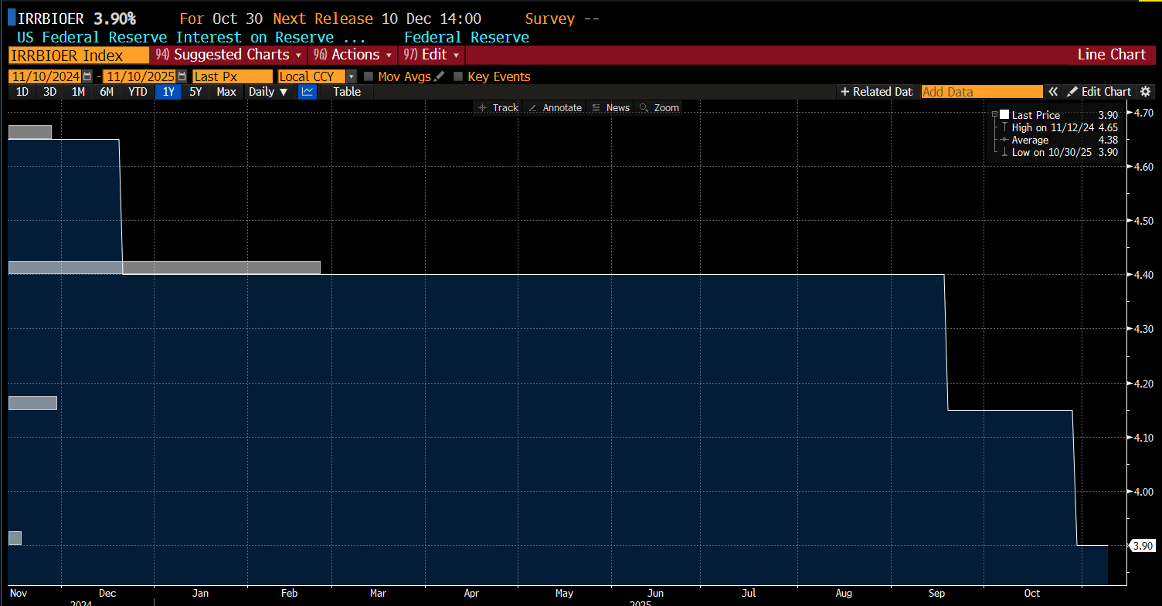Expand the Local CCY currency dropdown arrow
Image resolution: width=1162 pixels, height=606 pixels.
pos(352,76)
